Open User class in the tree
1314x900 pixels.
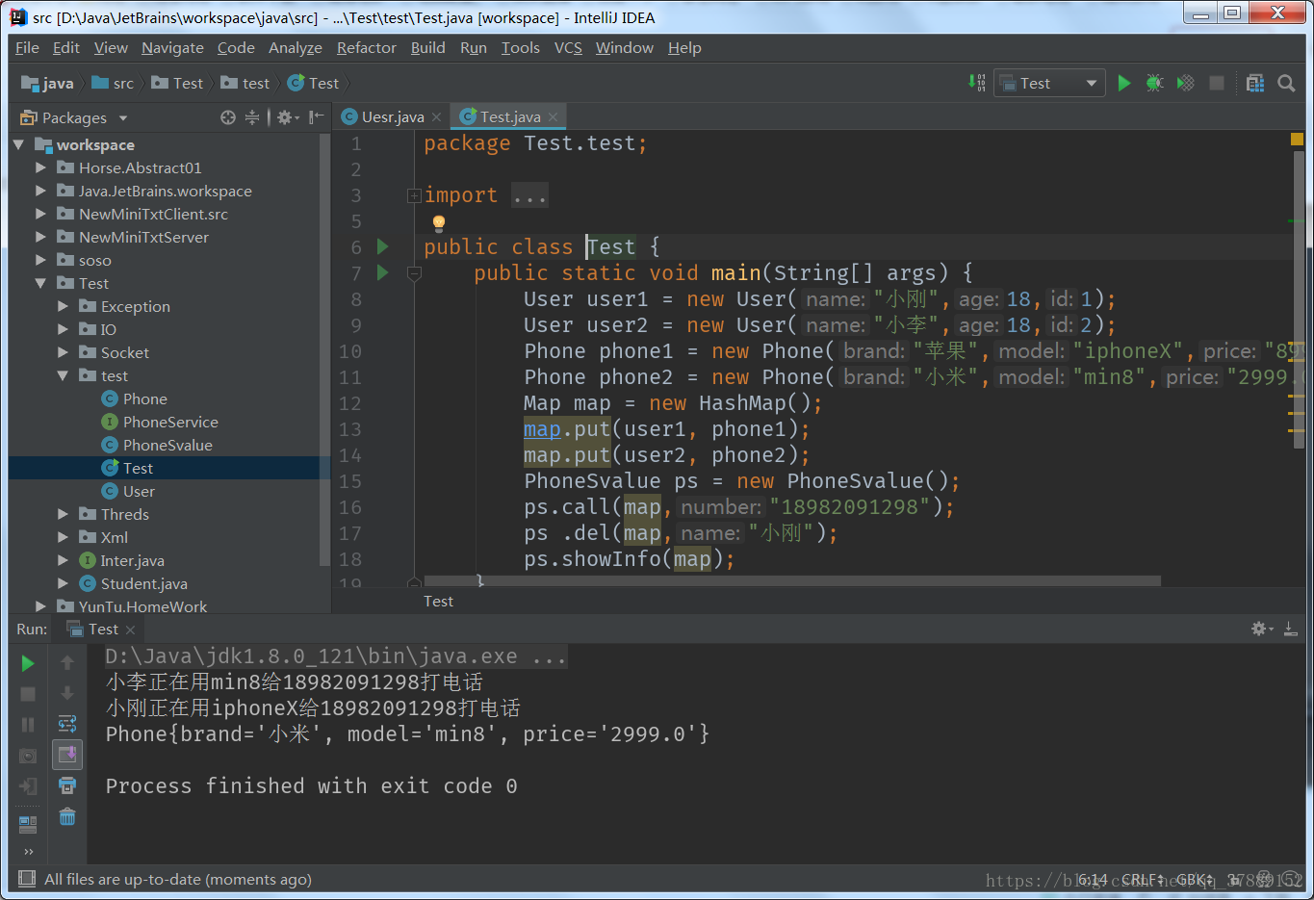[138, 491]
